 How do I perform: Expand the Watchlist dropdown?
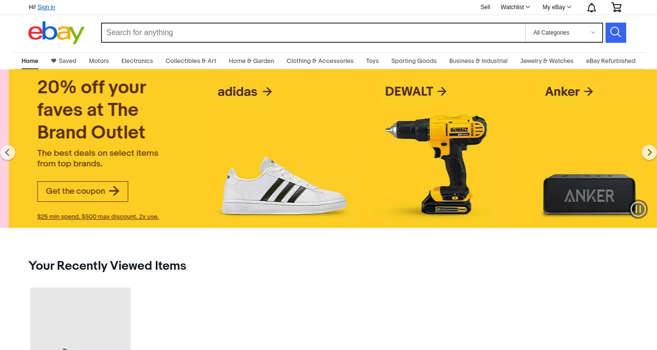coord(515,7)
